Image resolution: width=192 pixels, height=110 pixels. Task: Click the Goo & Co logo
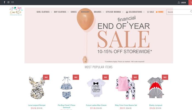pos(16,11)
